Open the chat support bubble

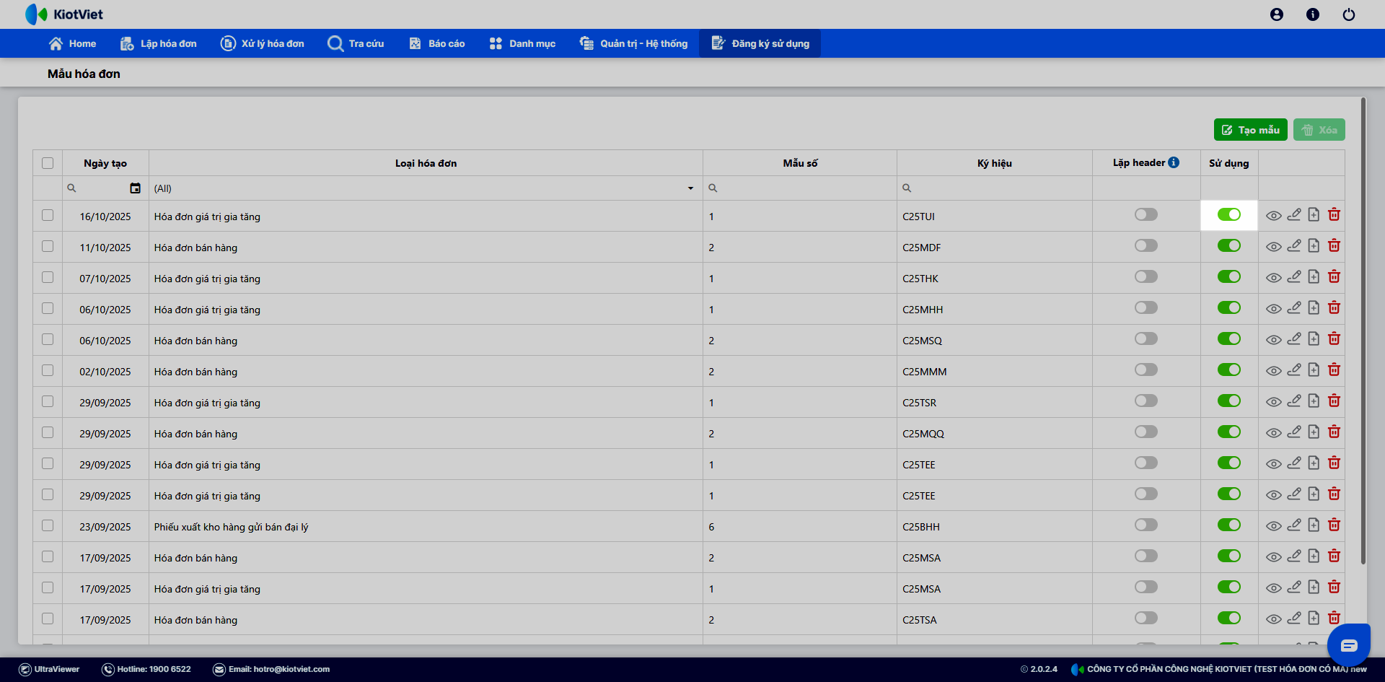1348,644
